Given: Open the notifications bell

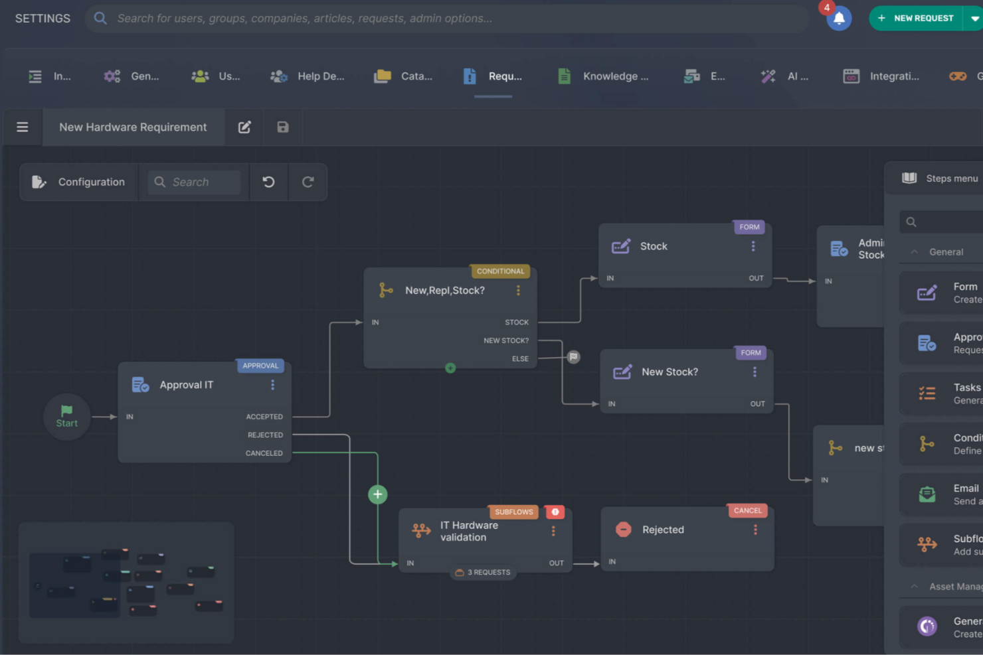Looking at the screenshot, I should tap(838, 18).
